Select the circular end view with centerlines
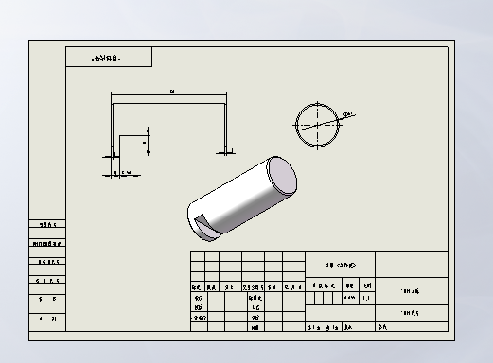The width and height of the screenshot is (493, 363). click(x=317, y=125)
